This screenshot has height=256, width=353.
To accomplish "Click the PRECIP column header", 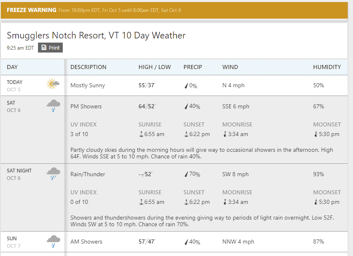I will (x=193, y=67).
